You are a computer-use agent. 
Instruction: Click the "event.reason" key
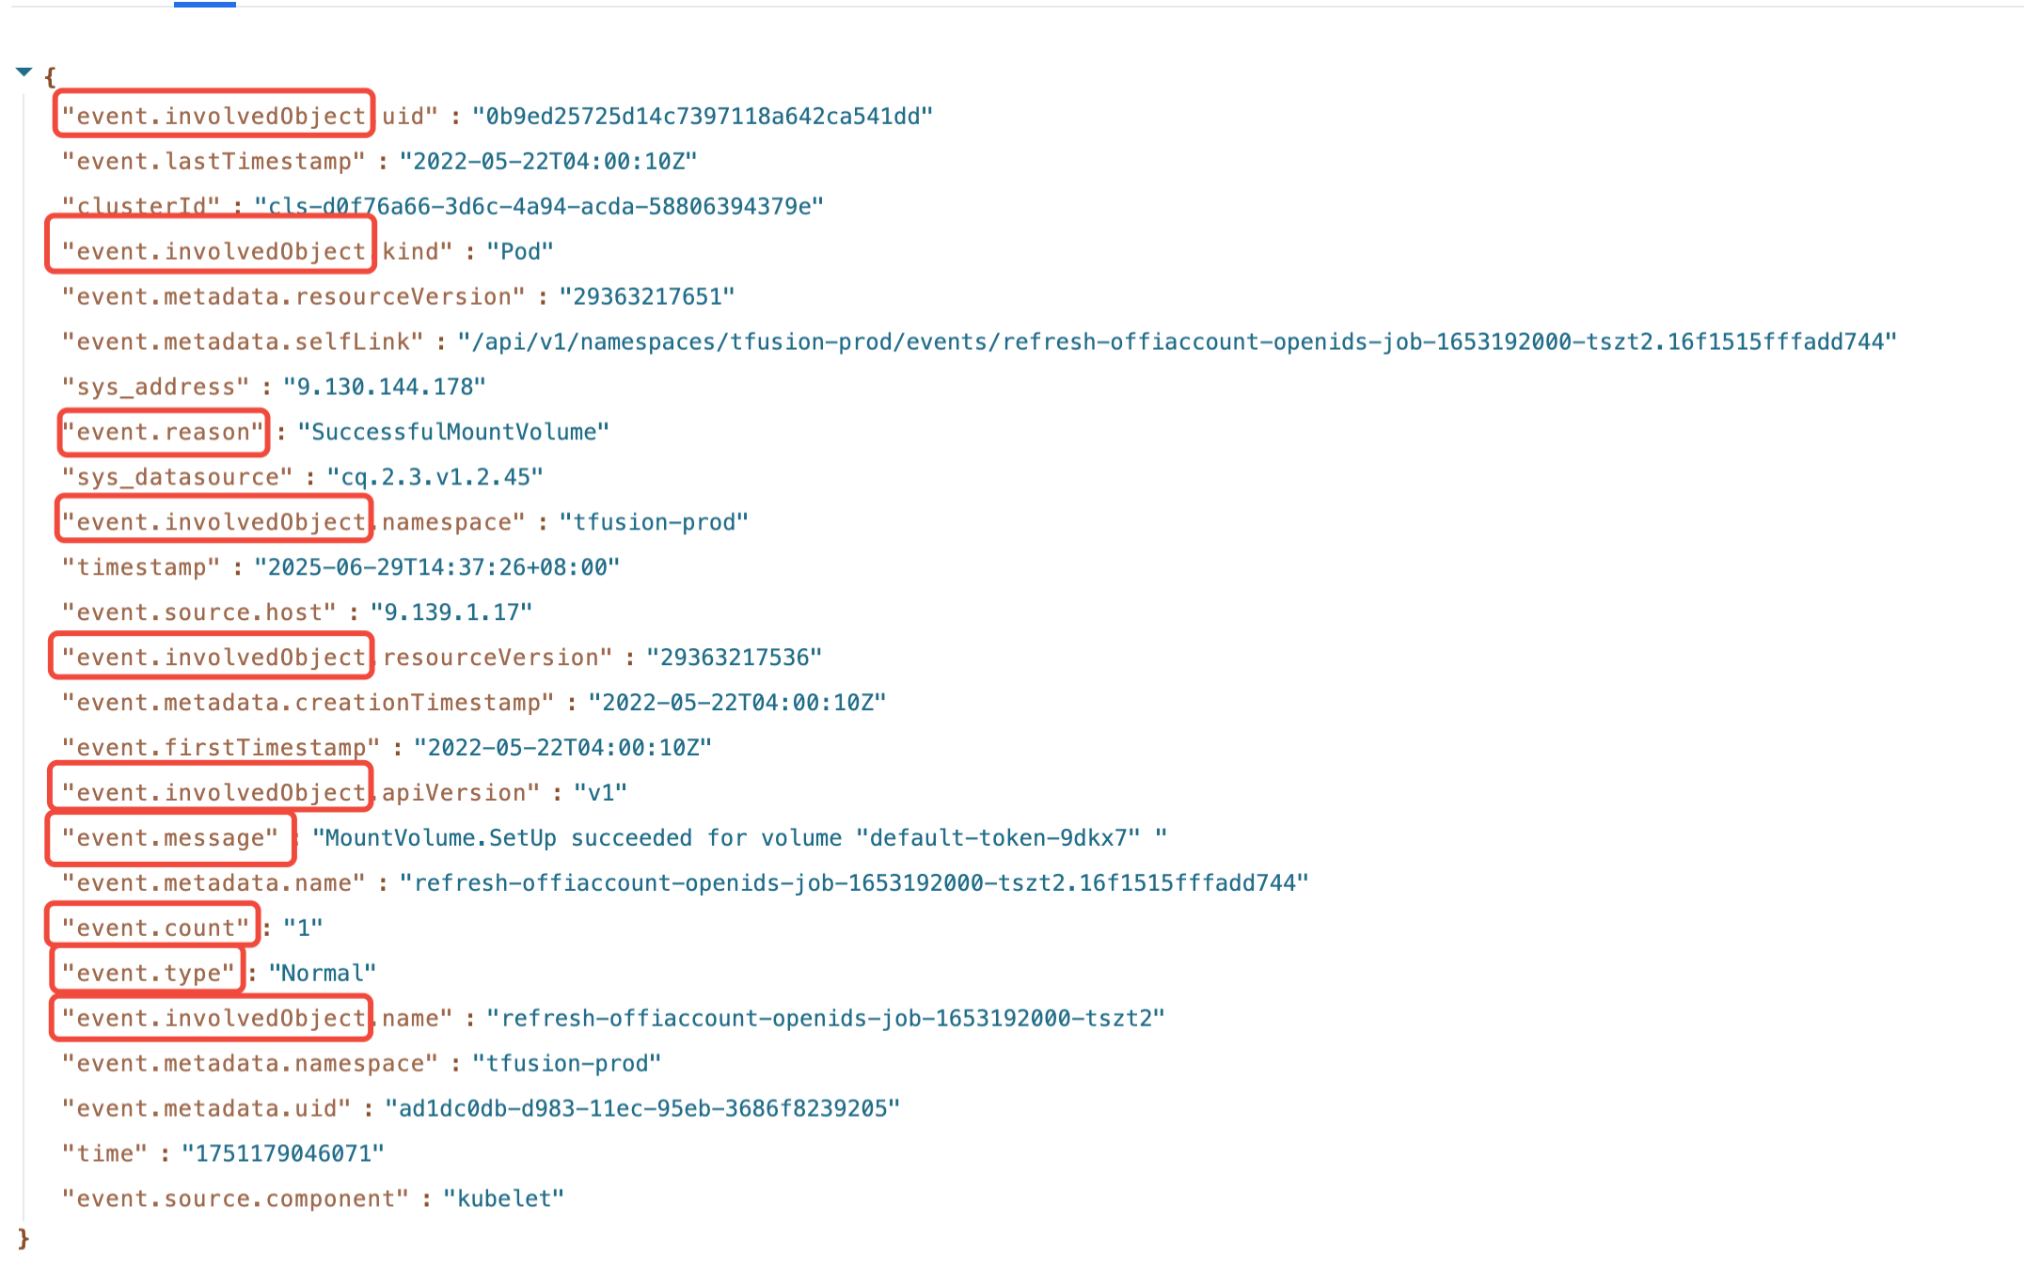pyautogui.click(x=164, y=432)
